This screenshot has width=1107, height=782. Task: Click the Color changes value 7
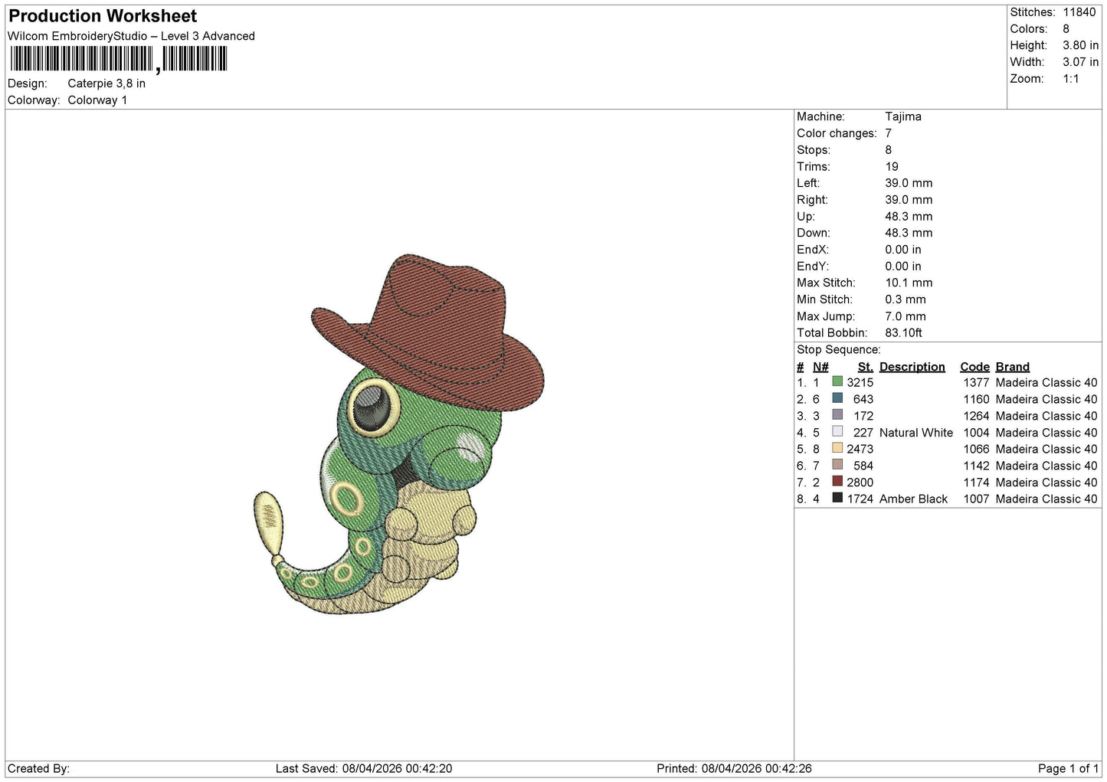(x=888, y=133)
